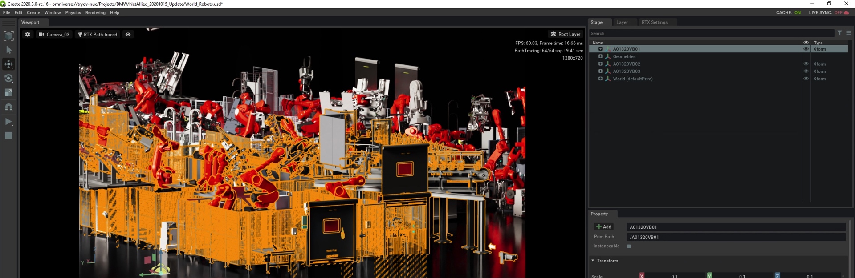Open the Stage panel hamburger options menu

[848, 33]
